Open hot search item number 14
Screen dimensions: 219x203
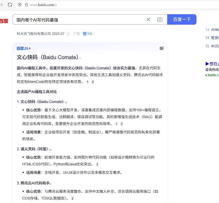click(215, 38)
